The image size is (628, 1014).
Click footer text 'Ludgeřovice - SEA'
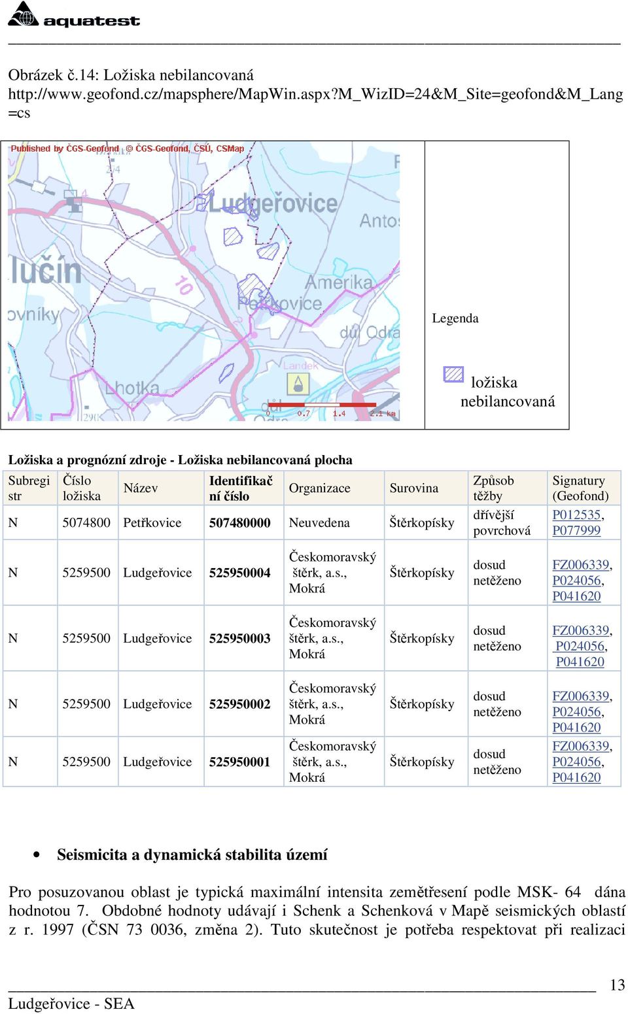point(71,1004)
